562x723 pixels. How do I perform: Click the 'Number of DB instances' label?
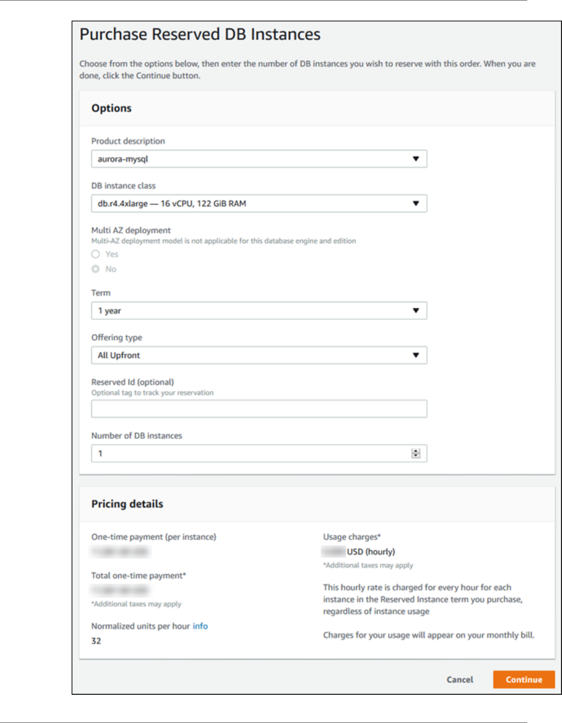coord(137,436)
